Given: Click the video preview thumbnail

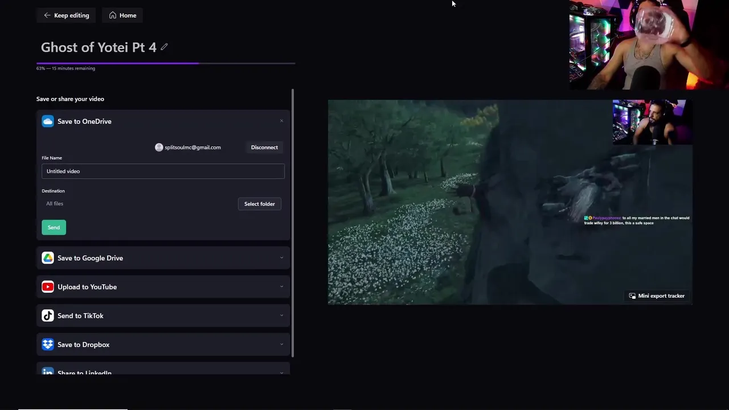Looking at the screenshot, I should [x=510, y=202].
